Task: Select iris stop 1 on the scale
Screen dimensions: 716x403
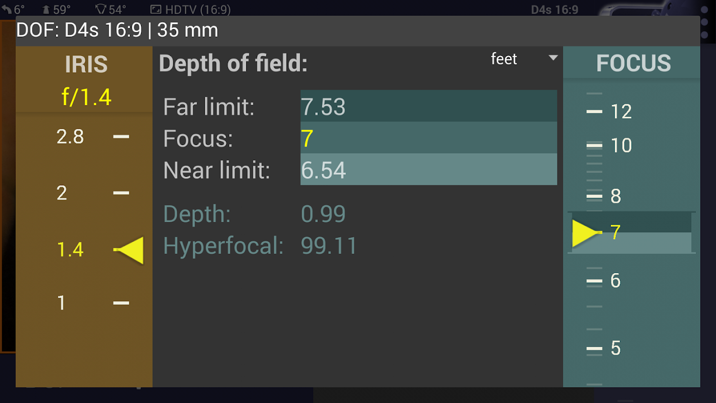Action: click(x=61, y=303)
